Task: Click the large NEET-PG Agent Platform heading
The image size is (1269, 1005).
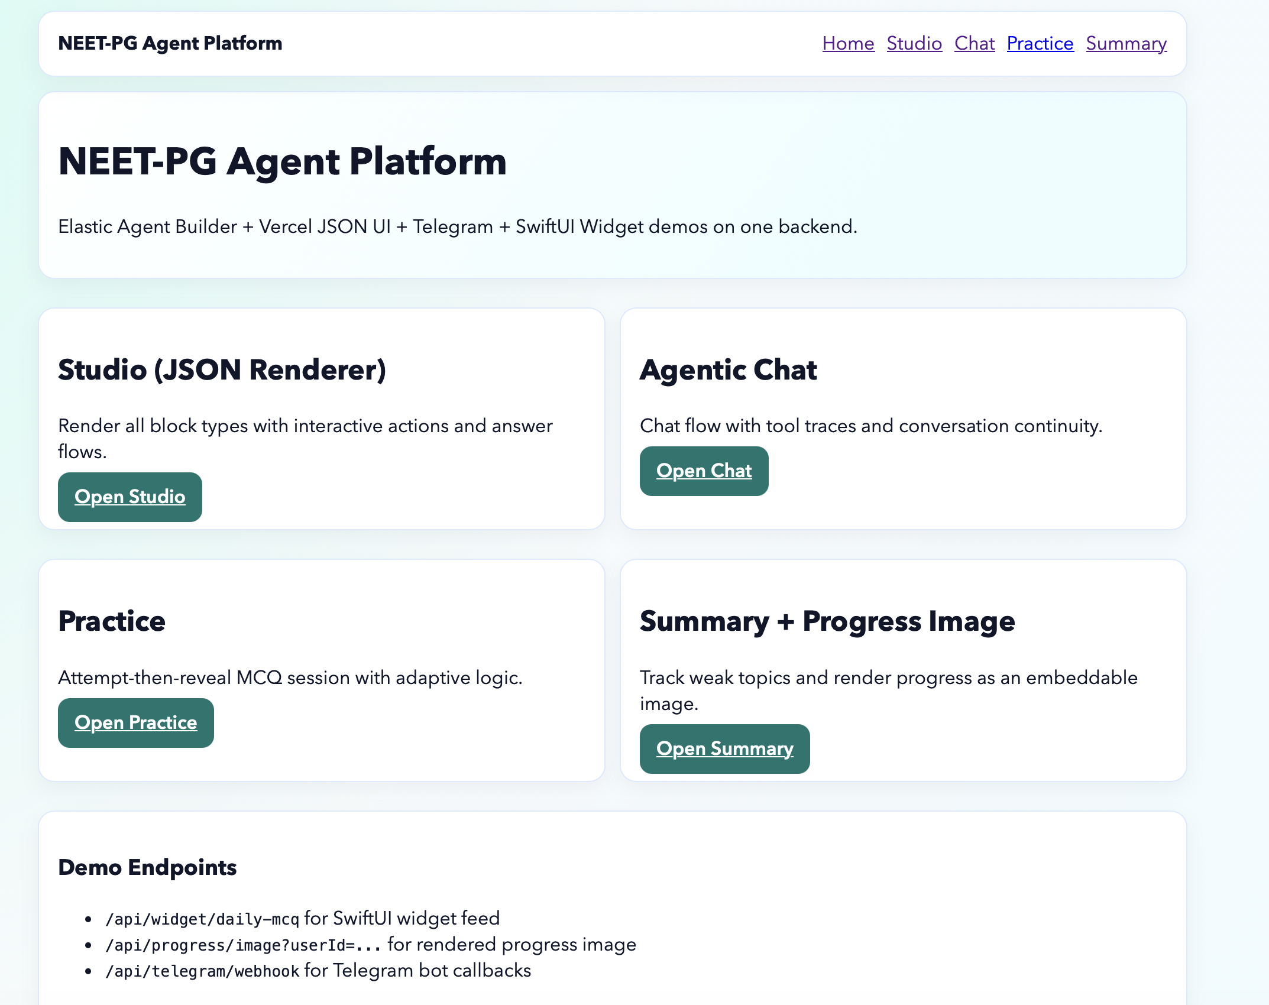Action: pyautogui.click(x=282, y=161)
